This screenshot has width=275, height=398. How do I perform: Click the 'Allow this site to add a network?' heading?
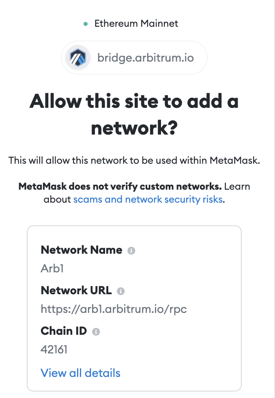134,114
